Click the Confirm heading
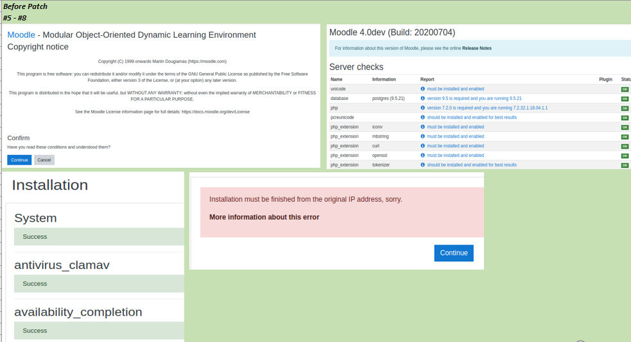 coord(19,138)
